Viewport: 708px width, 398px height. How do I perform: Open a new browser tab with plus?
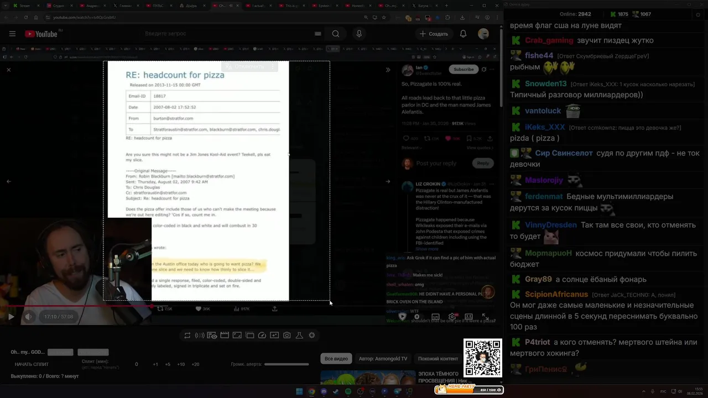coord(447,6)
